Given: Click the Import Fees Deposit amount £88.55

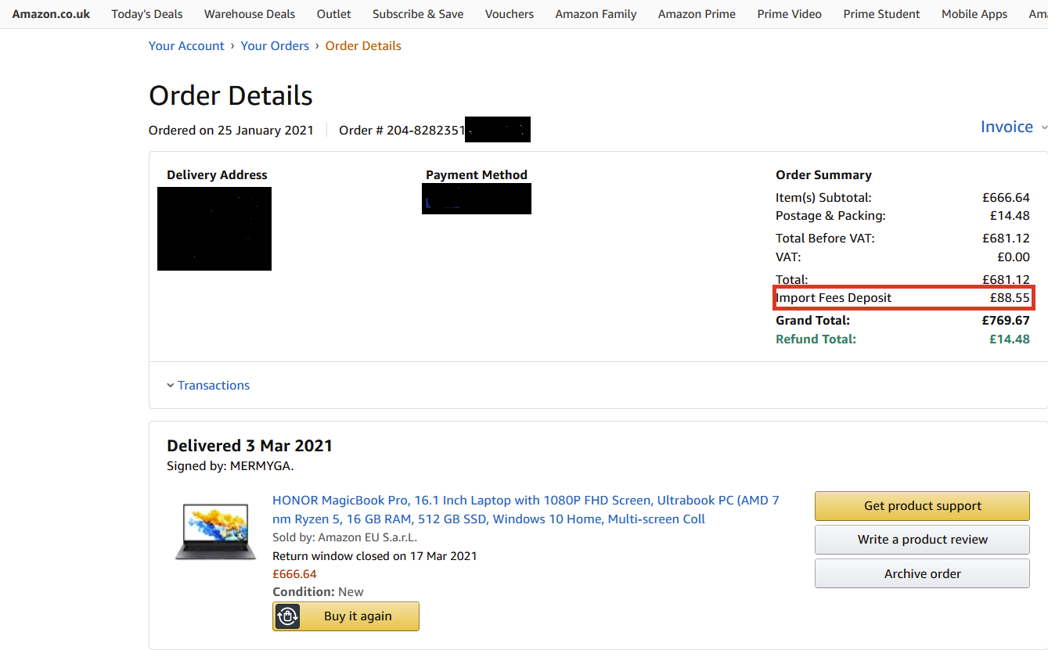Looking at the screenshot, I should pos(1010,297).
